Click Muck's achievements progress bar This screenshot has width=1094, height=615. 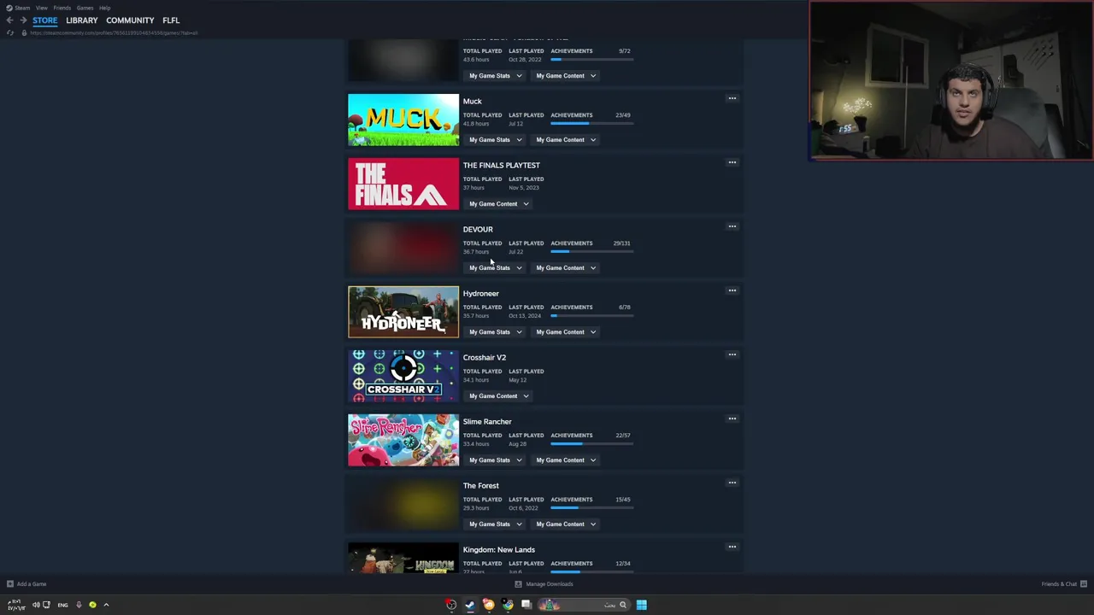click(591, 124)
